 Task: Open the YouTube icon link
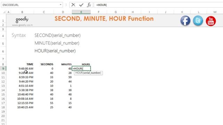coord(211,21)
